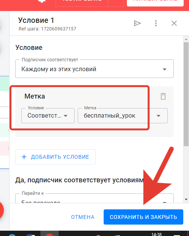This screenshot has width=189, height=236.
Task: Delete the Метка condition with trash icon
Action: point(163,96)
